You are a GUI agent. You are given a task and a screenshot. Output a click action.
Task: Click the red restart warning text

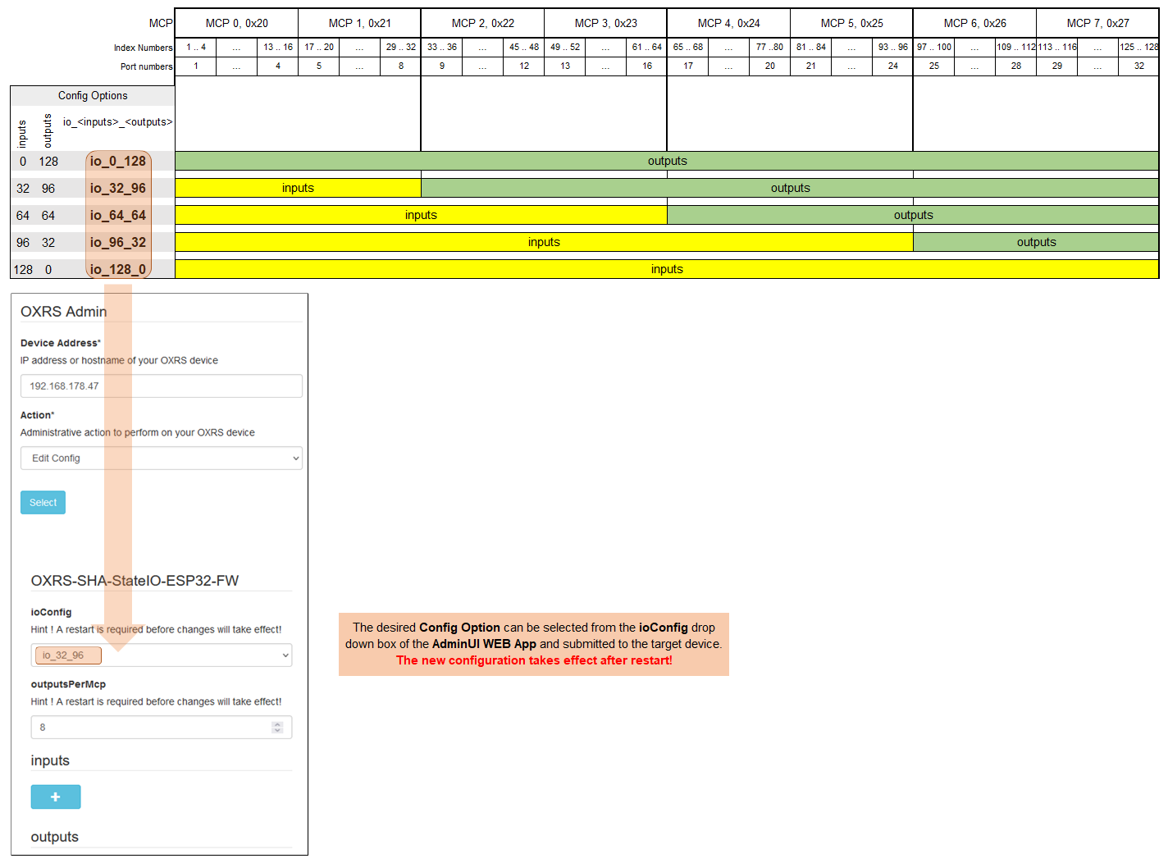(534, 660)
